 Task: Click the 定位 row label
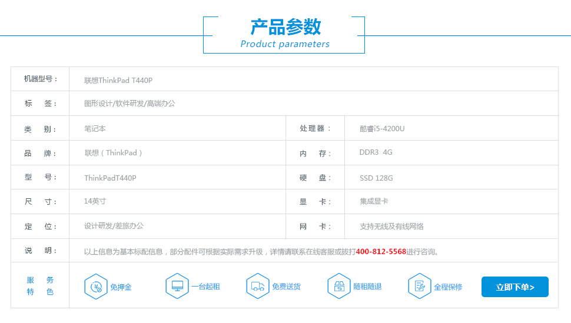coord(41,227)
